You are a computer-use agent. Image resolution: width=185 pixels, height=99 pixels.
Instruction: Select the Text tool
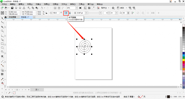pyautogui.click(x=2, y=57)
